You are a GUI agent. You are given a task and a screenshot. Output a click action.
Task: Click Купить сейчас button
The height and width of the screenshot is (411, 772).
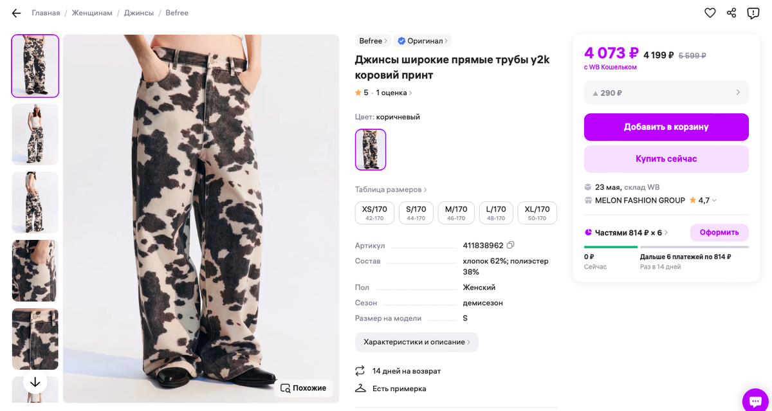point(666,159)
